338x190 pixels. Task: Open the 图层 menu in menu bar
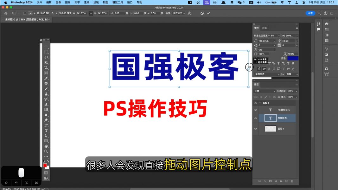(68, 2)
